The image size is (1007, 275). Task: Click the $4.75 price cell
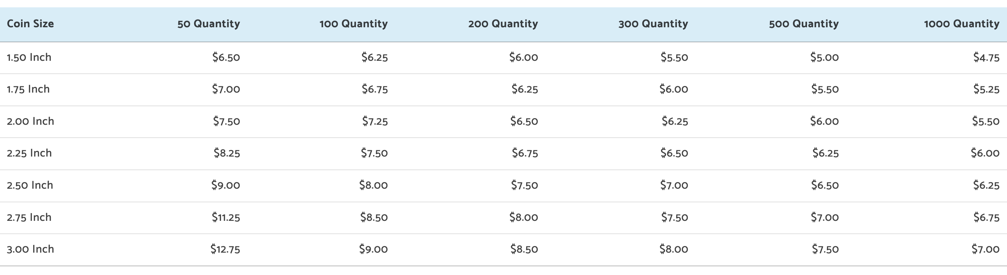pyautogui.click(x=986, y=58)
